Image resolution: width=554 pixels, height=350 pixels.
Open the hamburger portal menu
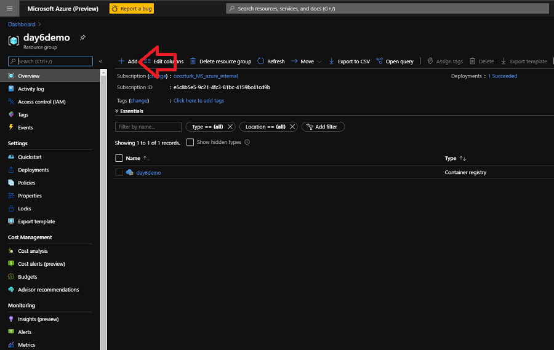click(9, 9)
